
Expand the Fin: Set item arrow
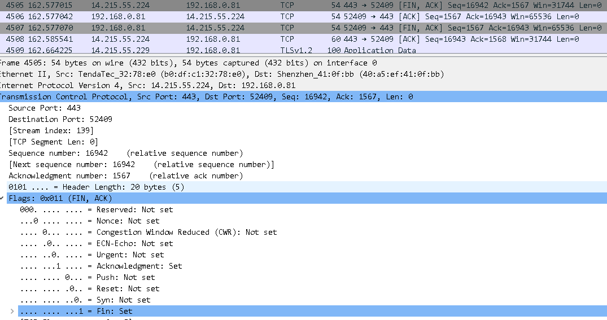[x=12, y=311]
